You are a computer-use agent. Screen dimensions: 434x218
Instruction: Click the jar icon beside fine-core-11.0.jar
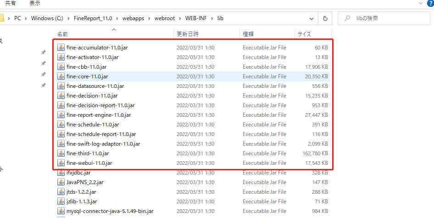[x=61, y=76]
